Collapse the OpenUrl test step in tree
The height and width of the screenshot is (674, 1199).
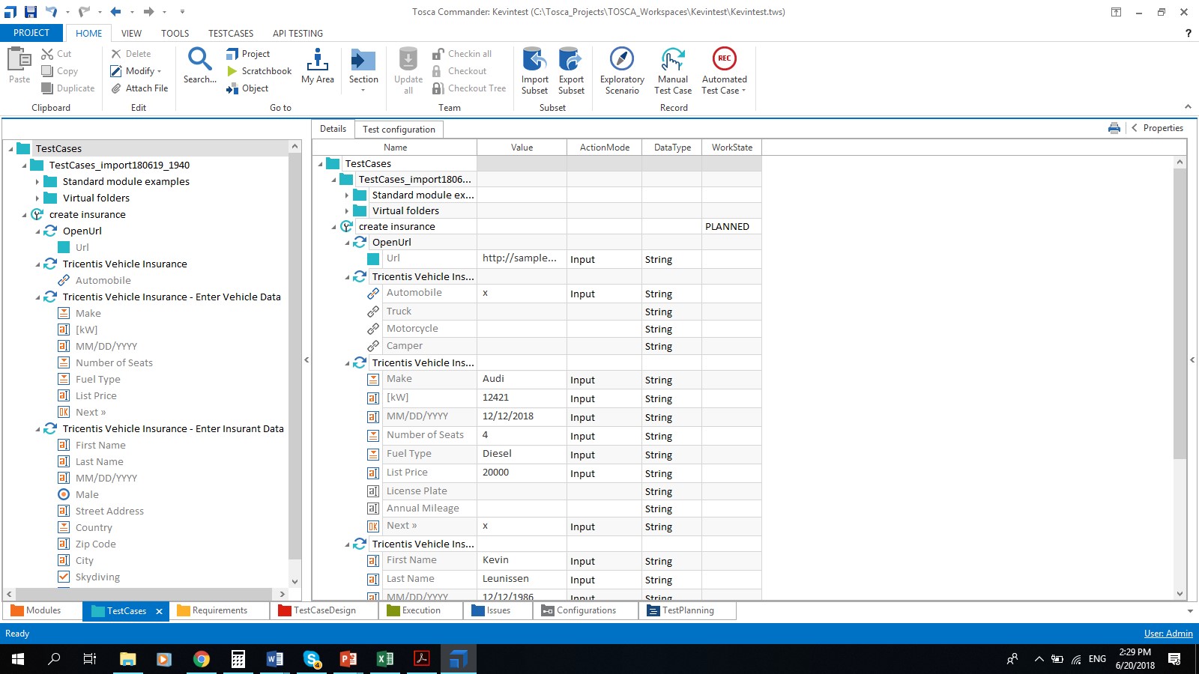pos(37,231)
